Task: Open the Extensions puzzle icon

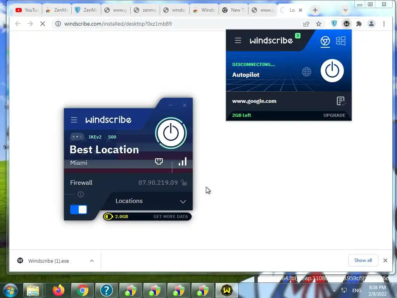Action: point(359,24)
